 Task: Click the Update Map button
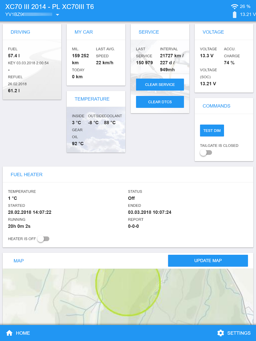(x=208, y=260)
